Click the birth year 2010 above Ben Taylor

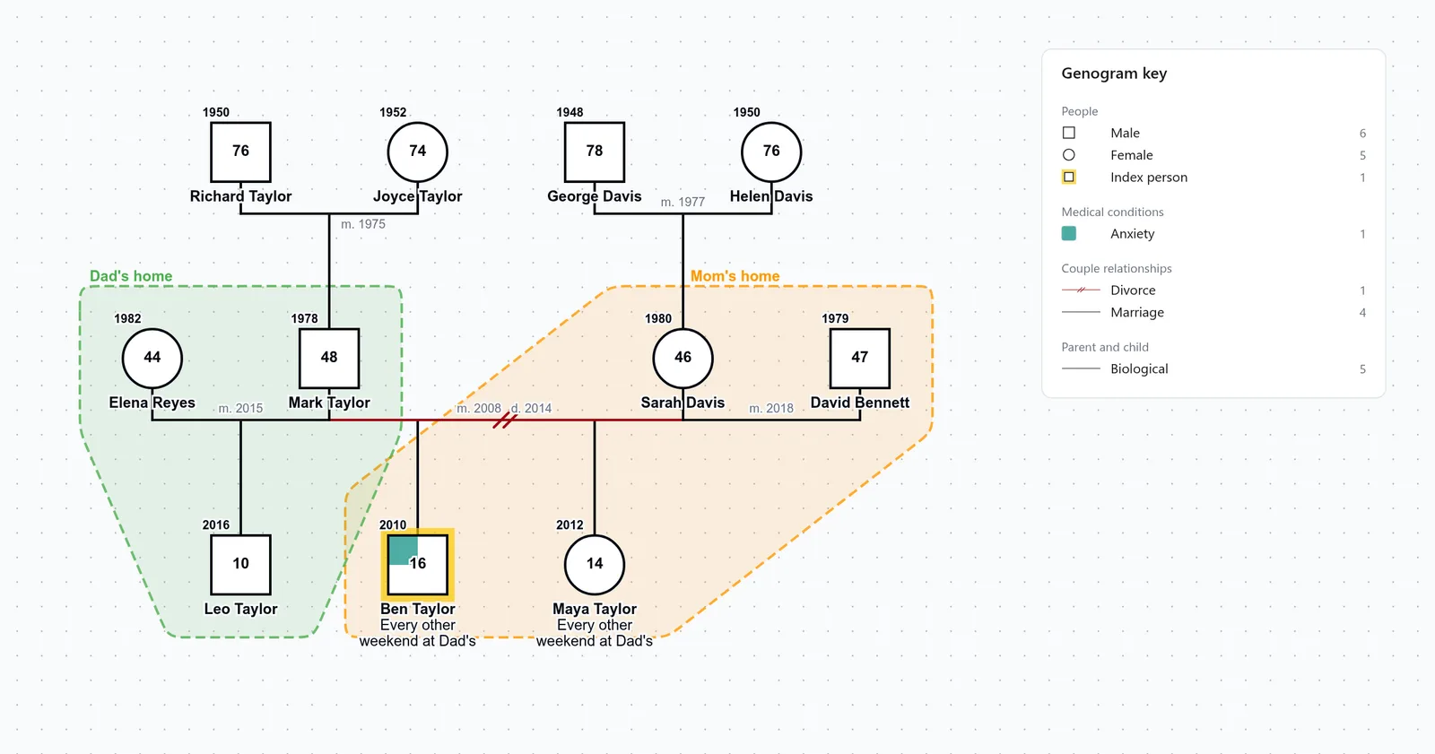(393, 524)
